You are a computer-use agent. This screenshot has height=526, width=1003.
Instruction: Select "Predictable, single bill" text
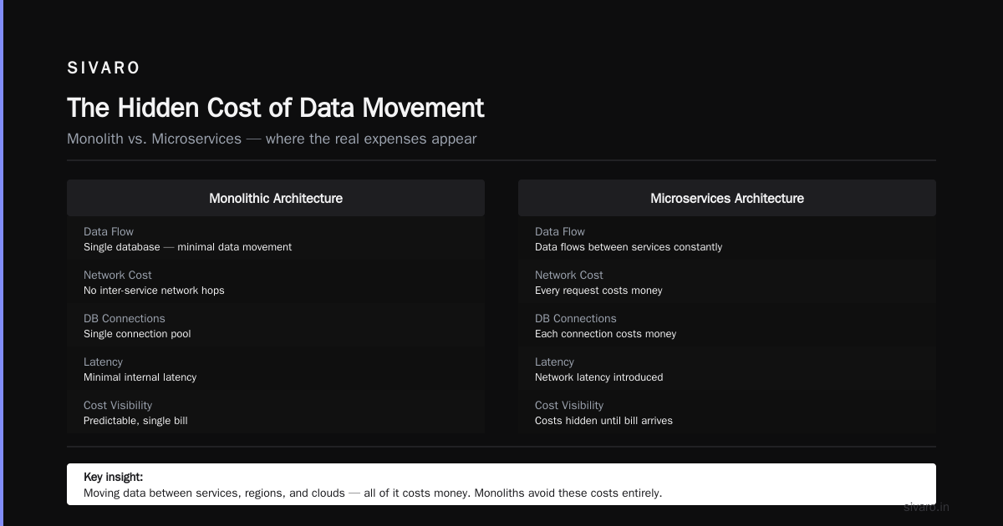(x=135, y=421)
